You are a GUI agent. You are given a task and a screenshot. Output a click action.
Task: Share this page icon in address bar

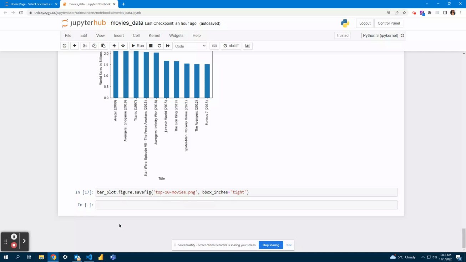click(396, 12)
